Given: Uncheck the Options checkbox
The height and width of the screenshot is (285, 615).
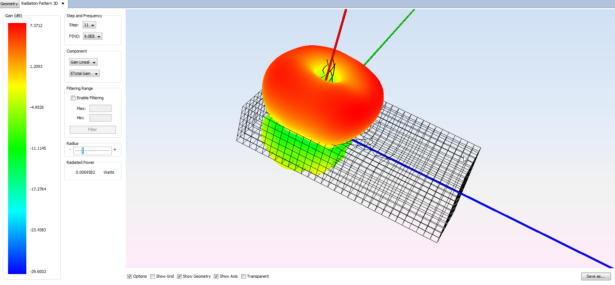Looking at the screenshot, I should [x=129, y=277].
